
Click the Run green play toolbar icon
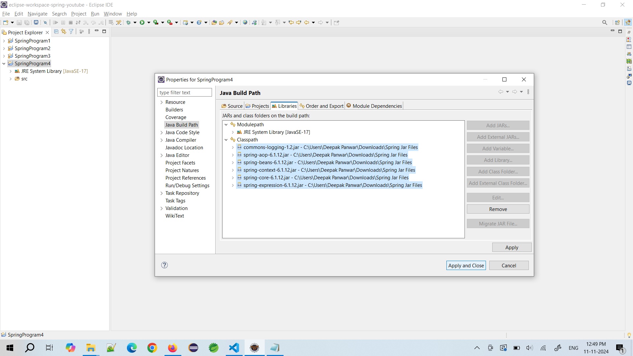(x=142, y=22)
